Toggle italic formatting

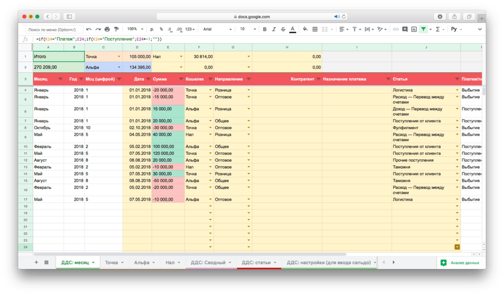274,29
